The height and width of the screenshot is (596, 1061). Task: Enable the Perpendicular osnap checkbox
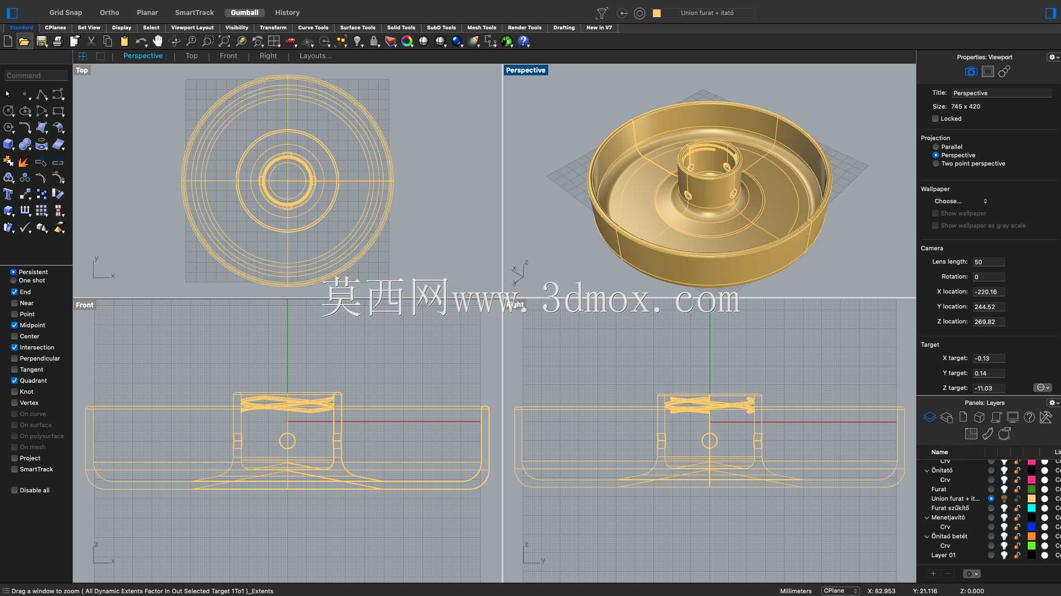(x=14, y=358)
